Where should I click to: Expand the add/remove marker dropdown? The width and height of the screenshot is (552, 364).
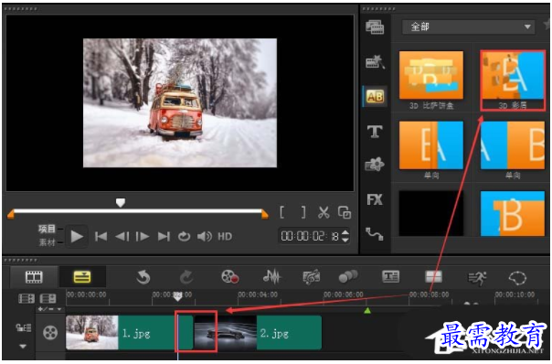click(49, 309)
